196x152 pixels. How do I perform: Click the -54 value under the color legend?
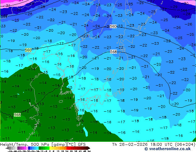pyautogui.click(x=10, y=151)
